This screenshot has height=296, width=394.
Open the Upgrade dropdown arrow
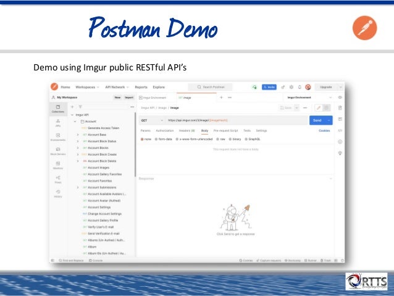click(x=341, y=87)
